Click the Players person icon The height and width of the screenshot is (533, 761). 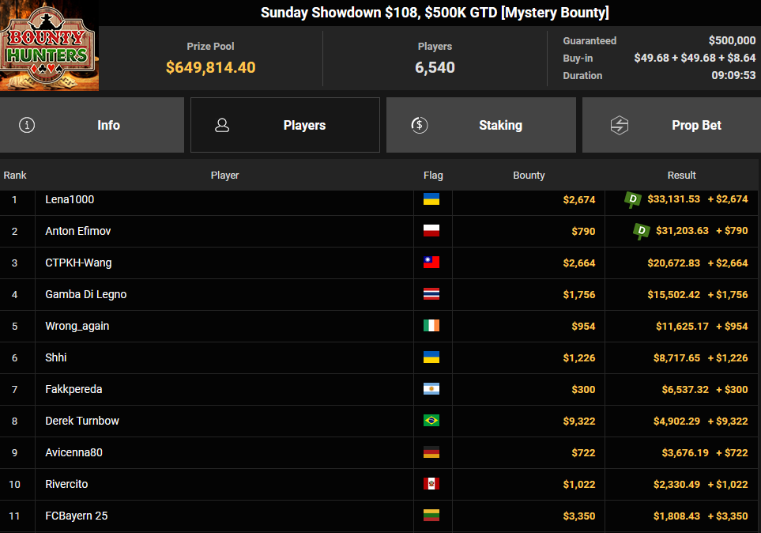222,125
